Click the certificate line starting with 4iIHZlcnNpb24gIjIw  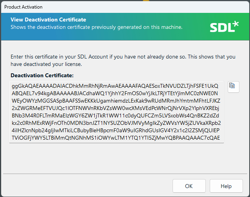[x=116, y=130]
